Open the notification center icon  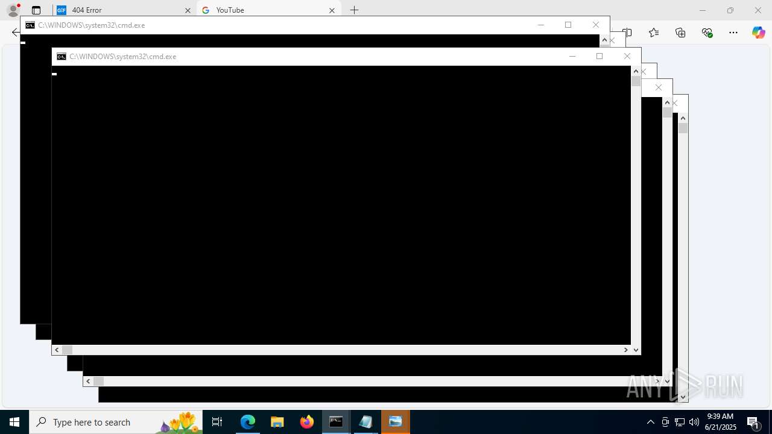point(753,422)
